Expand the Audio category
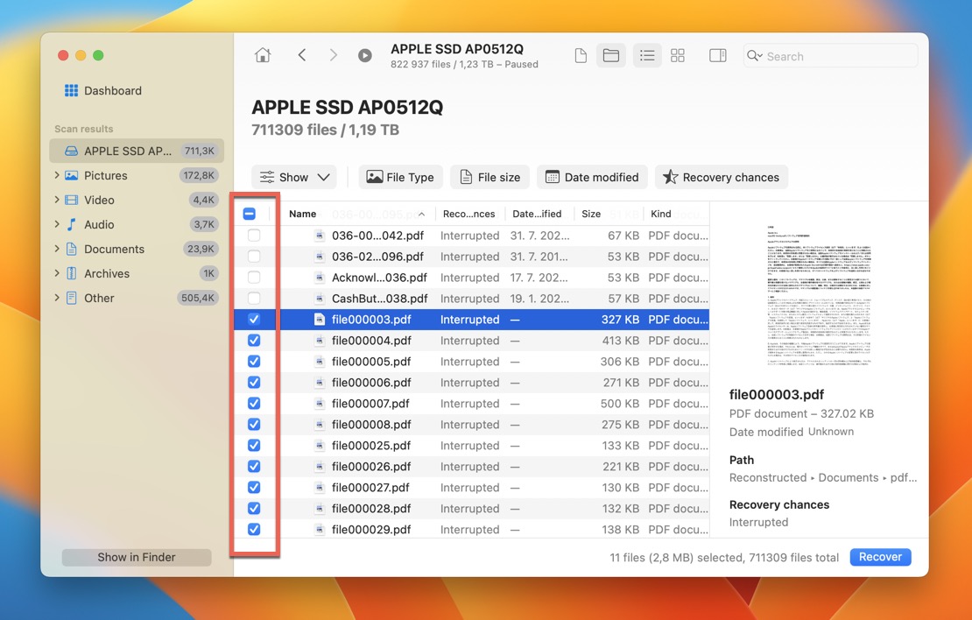This screenshot has width=972, height=620. [x=57, y=224]
